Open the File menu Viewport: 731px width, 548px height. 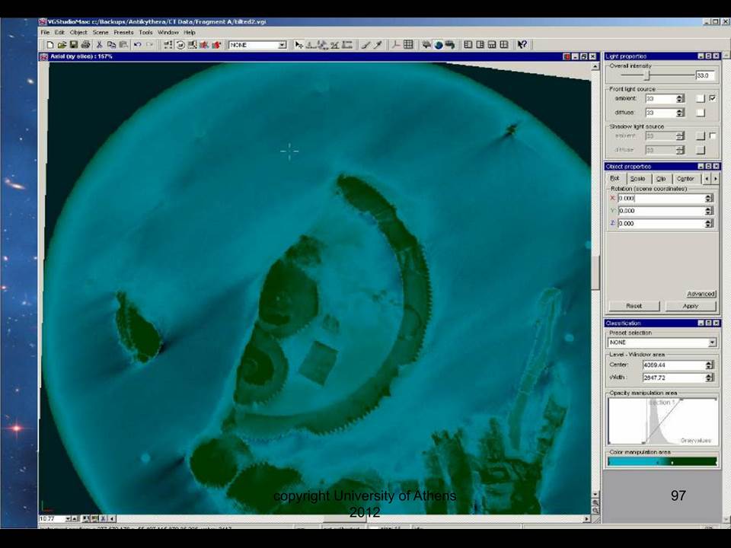coord(45,33)
